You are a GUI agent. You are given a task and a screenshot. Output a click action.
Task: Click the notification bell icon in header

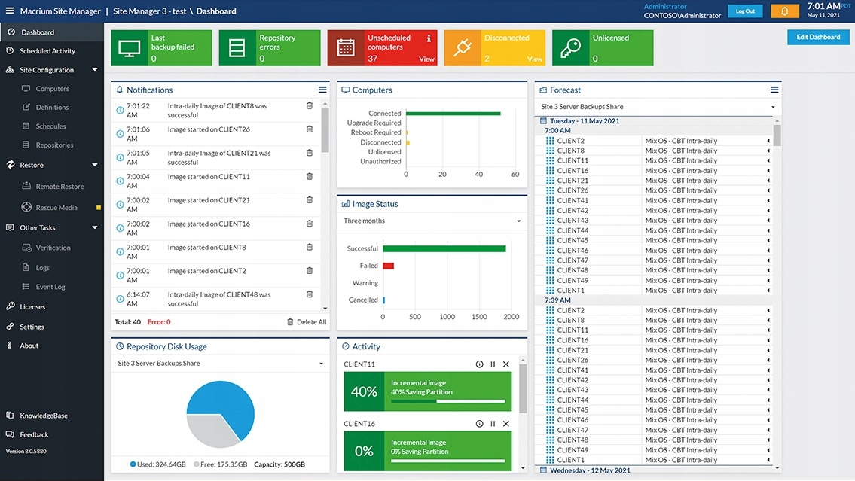click(784, 11)
